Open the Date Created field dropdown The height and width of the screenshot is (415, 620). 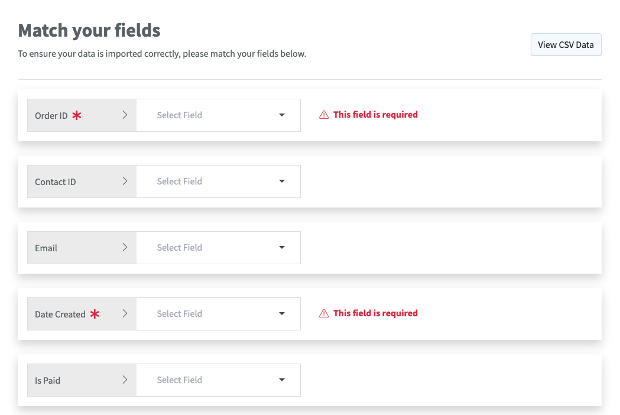pos(218,314)
